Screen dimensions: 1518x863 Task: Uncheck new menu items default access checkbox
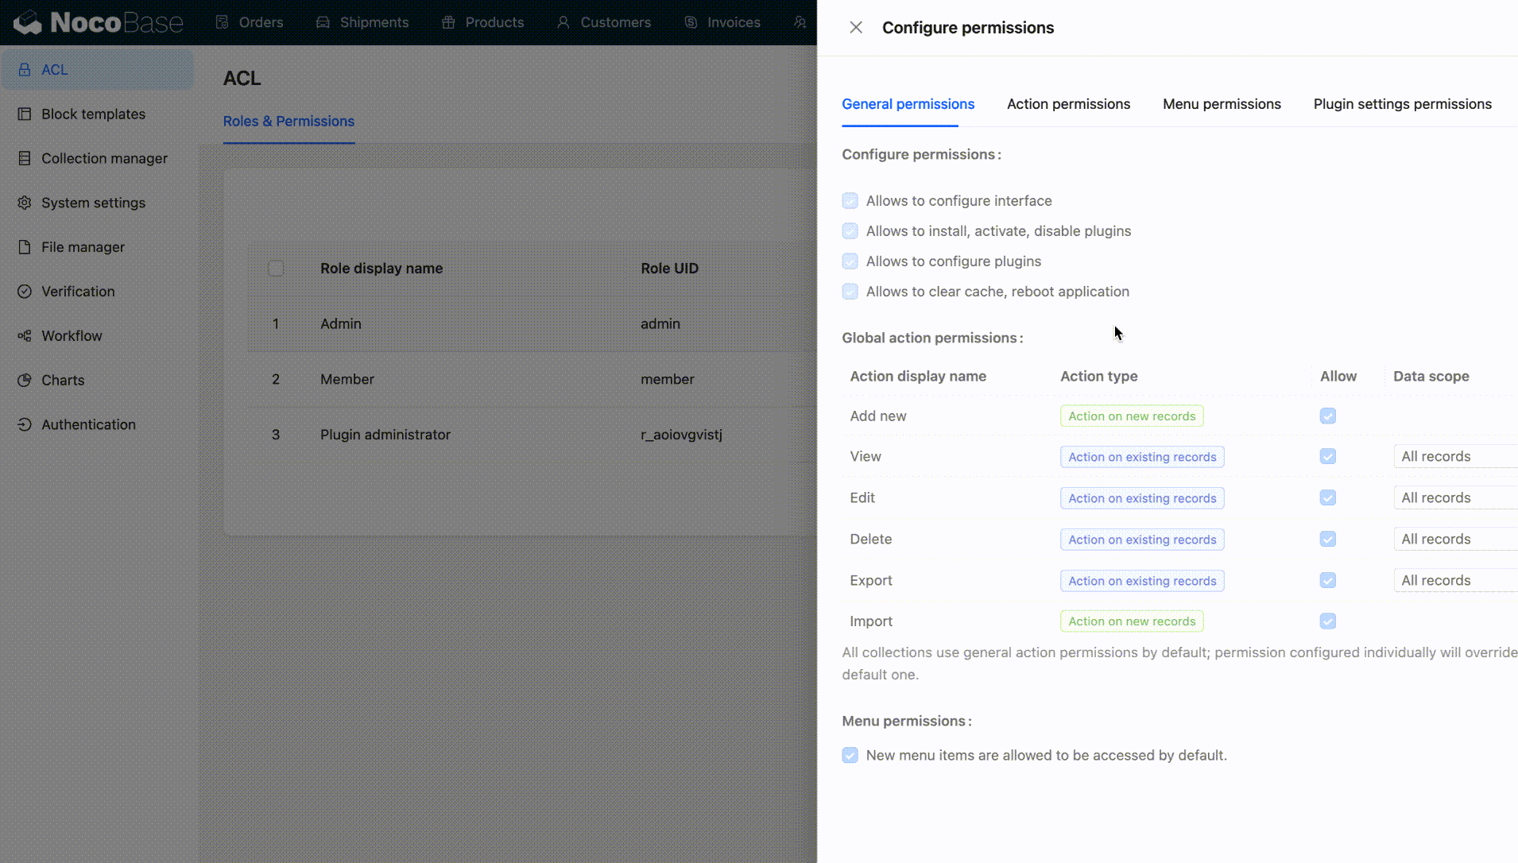pos(850,756)
